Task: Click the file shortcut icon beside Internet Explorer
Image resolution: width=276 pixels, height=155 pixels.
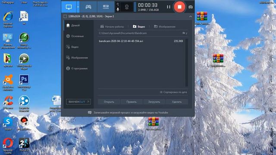Action: pyautogui.click(x=24, y=18)
